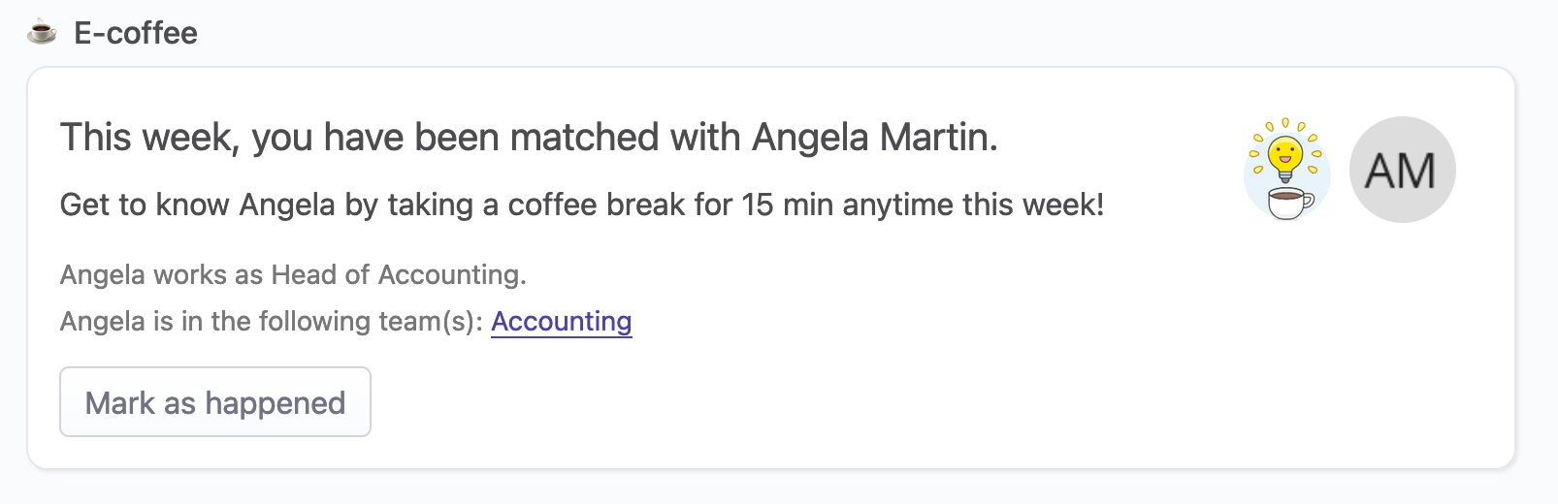The width and height of the screenshot is (1558, 504).
Task: Open the Accounting team link
Action: (x=561, y=321)
